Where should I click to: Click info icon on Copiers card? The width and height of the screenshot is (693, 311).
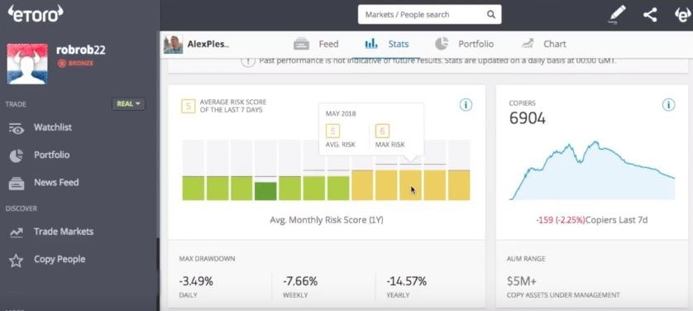click(x=669, y=105)
